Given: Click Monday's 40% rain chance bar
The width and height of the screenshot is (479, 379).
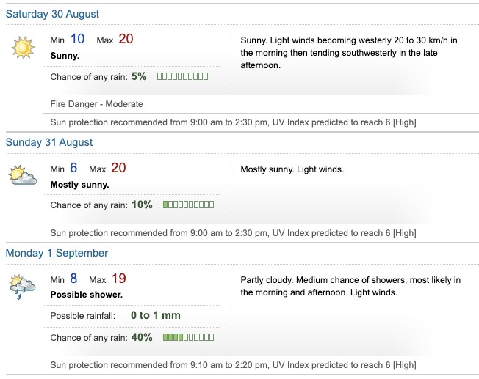Looking at the screenshot, I should point(188,337).
